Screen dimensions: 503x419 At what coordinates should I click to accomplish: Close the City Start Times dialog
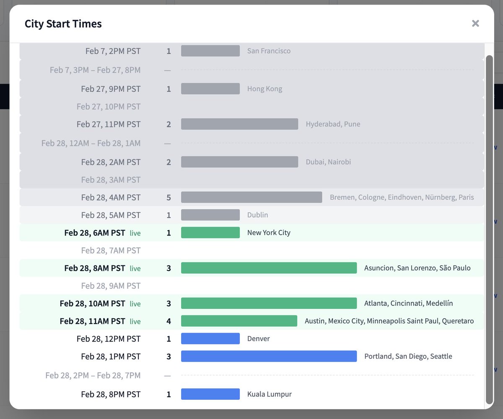475,23
